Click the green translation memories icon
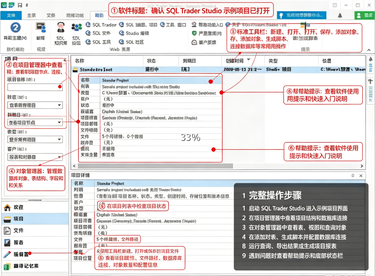 [x=7, y=266]
